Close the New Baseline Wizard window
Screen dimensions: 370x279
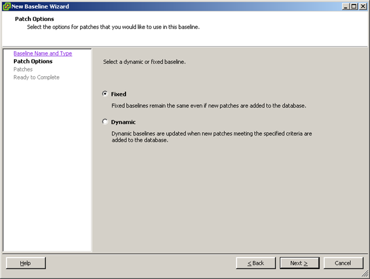point(362,6)
